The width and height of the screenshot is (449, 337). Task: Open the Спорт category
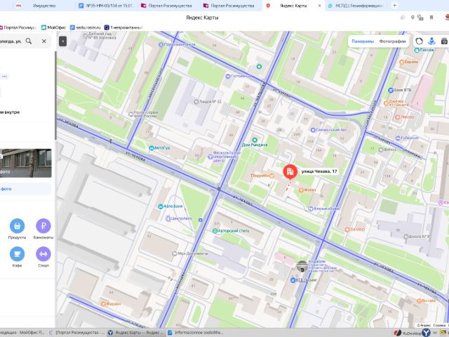coord(43,257)
